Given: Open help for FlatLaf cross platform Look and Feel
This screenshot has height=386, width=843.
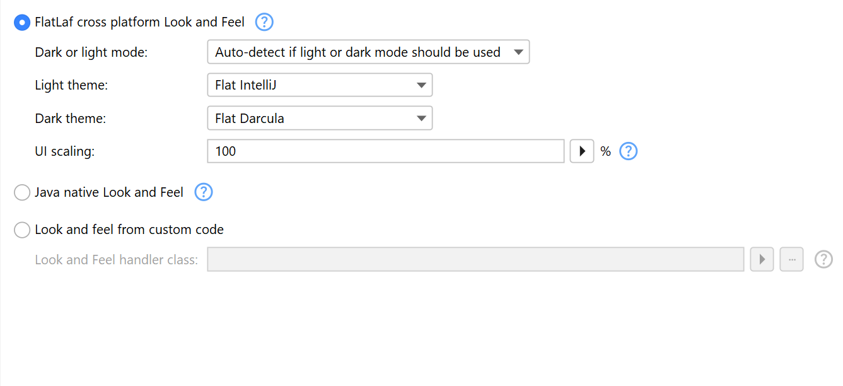Looking at the screenshot, I should pos(264,23).
